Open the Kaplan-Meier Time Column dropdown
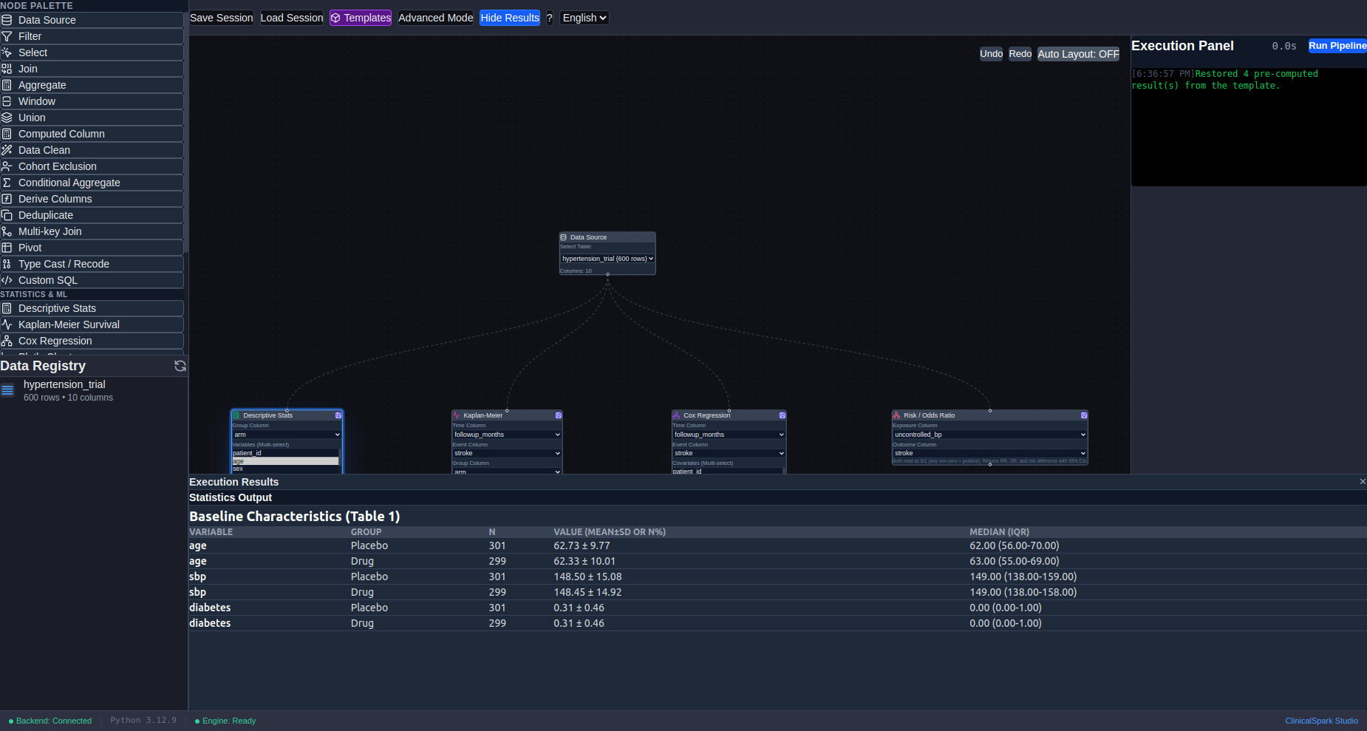The width and height of the screenshot is (1367, 731). tap(507, 435)
